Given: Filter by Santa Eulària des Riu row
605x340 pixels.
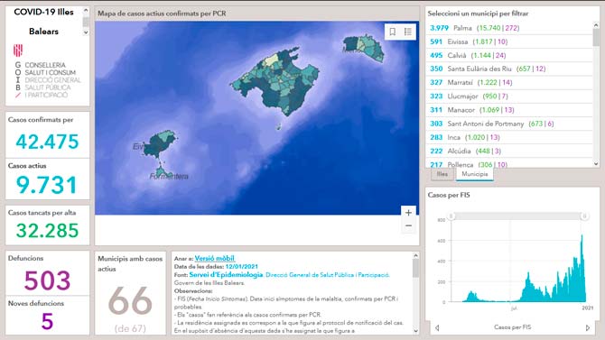Looking at the screenshot, I should (x=509, y=69).
